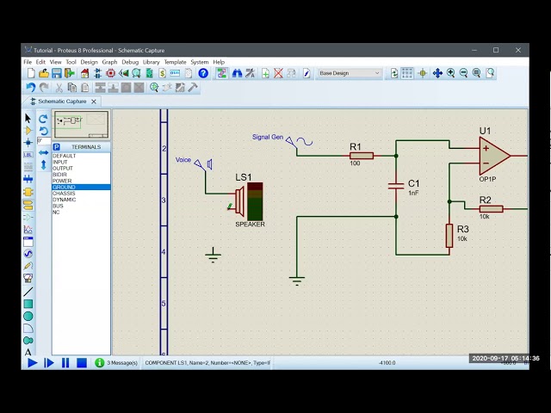Screen dimensions: 551x413
Task: Select CHASSIS in the terminals list
Action: point(64,194)
